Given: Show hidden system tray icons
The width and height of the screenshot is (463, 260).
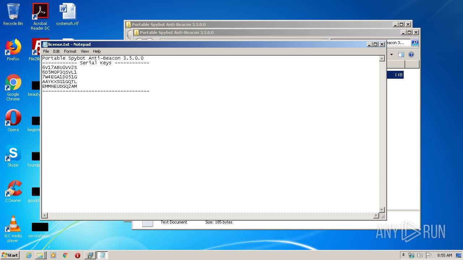Looking at the screenshot, I should pyautogui.click(x=403, y=255).
